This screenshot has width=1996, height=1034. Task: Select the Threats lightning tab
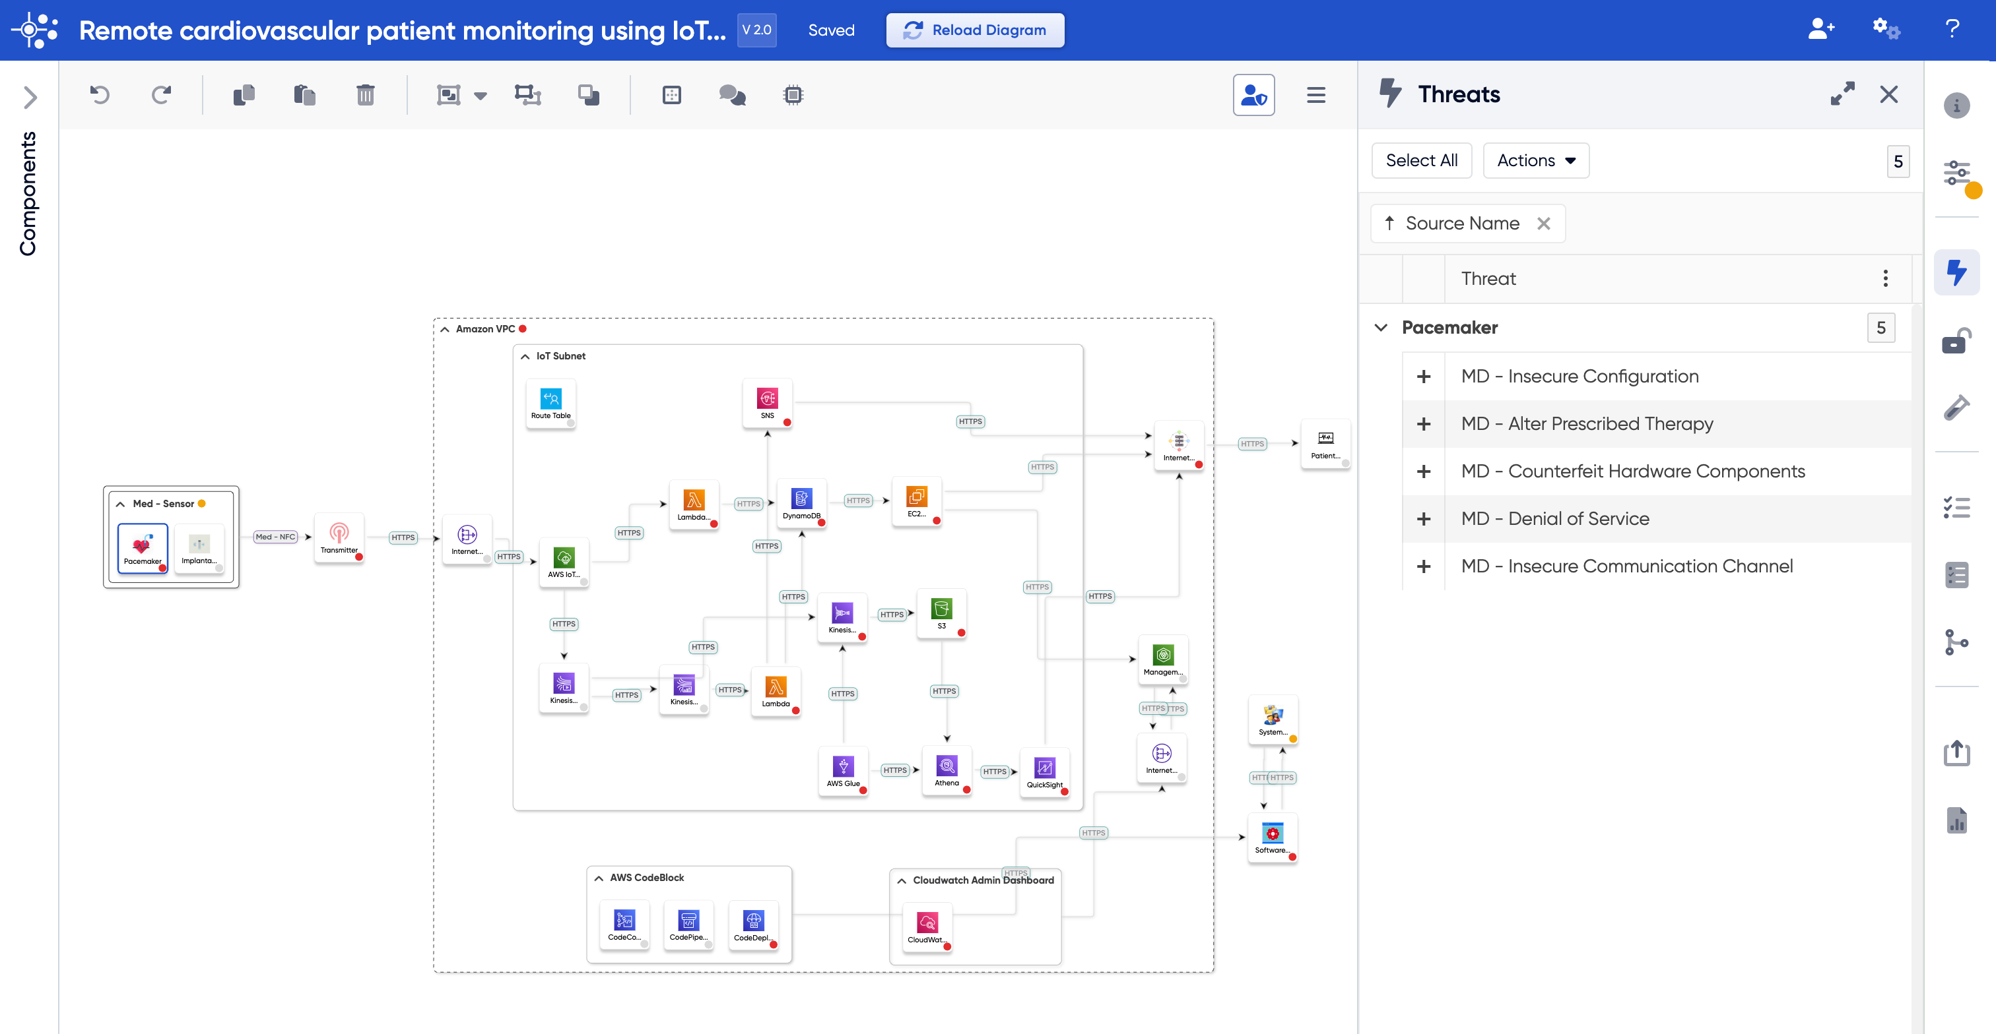[1956, 272]
